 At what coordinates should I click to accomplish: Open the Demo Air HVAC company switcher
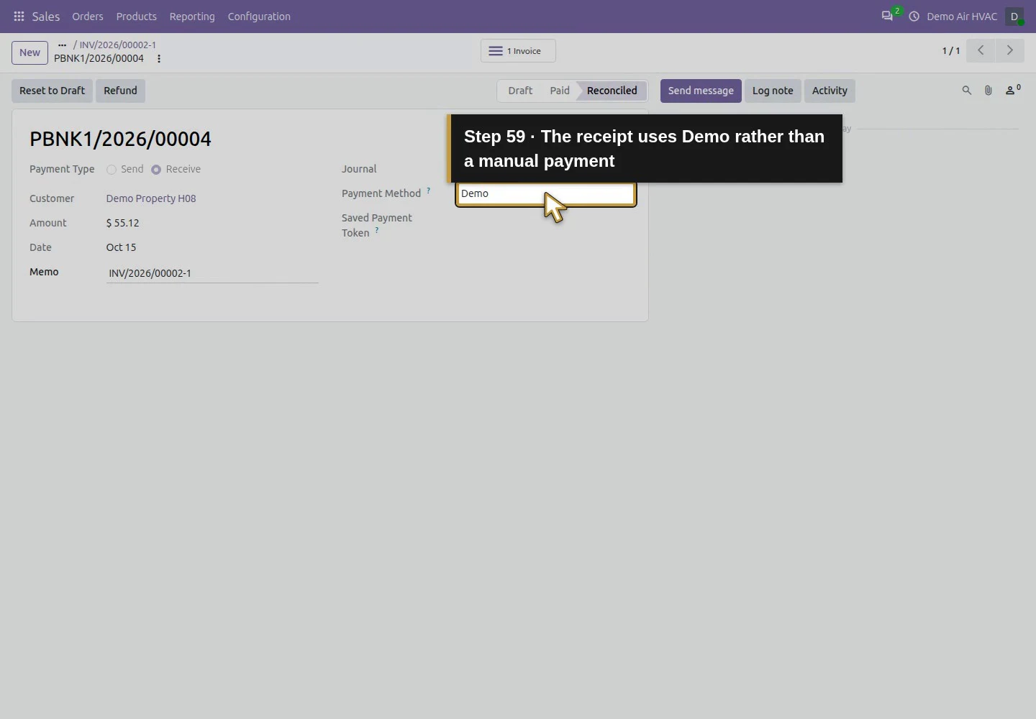tap(962, 17)
